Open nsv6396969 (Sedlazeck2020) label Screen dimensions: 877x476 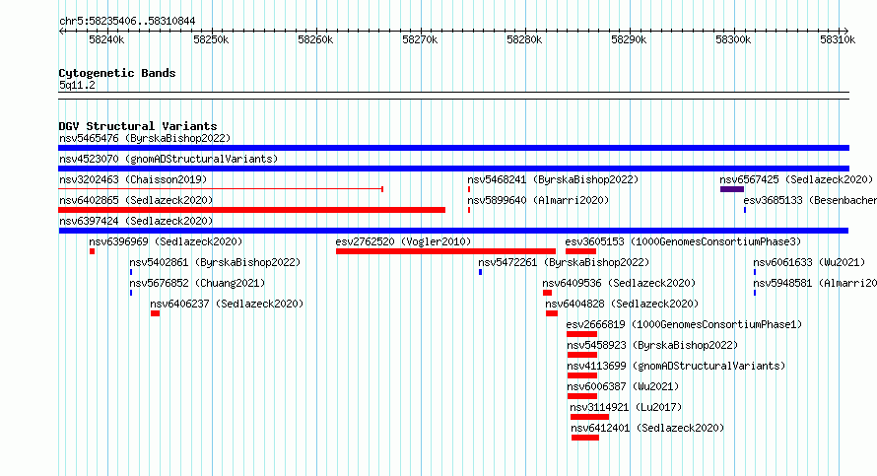click(x=166, y=241)
